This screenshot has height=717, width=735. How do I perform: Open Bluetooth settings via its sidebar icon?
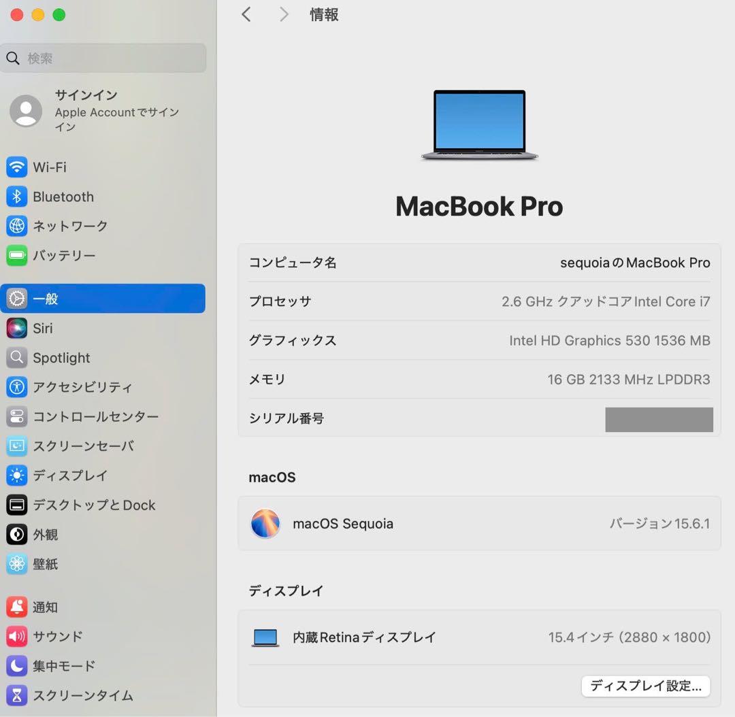17,197
